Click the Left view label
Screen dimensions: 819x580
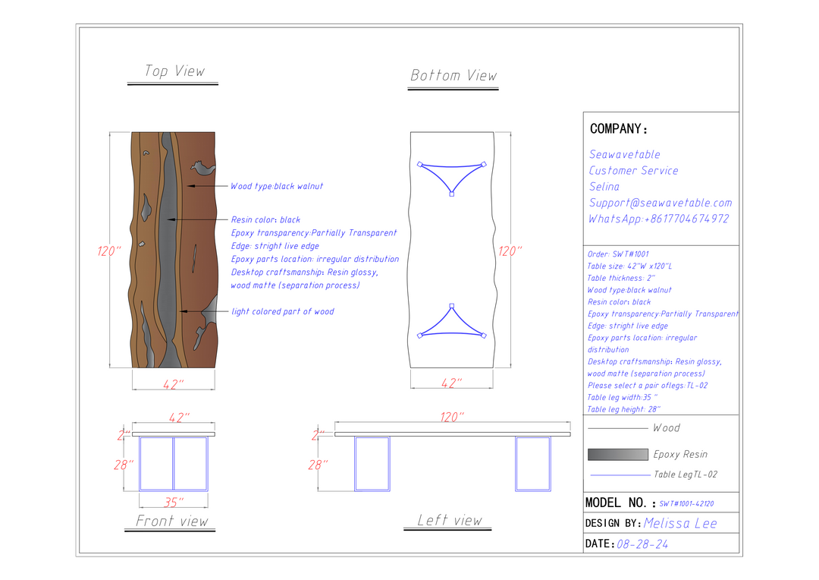450,520
